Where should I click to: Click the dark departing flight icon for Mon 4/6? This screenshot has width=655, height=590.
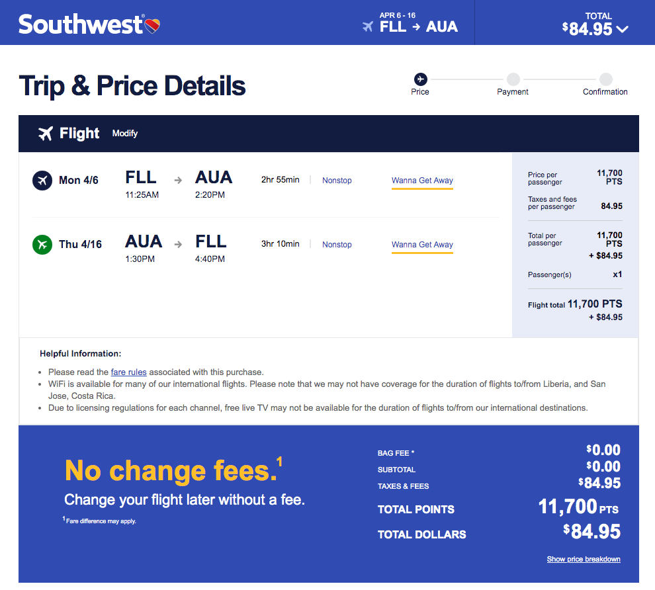tap(42, 181)
